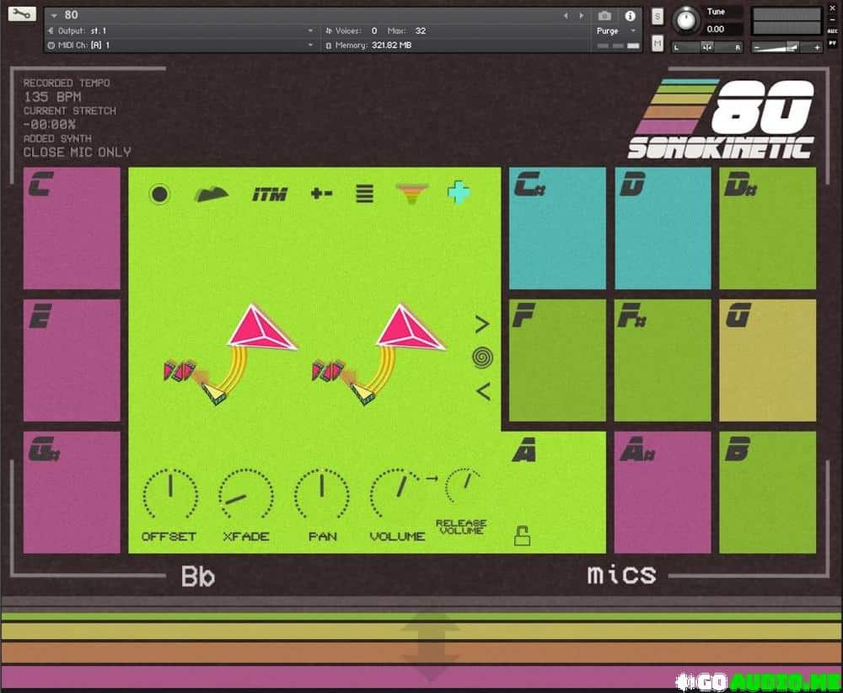Click the PAN knob in the green panel
The width and height of the screenshot is (843, 693).
click(322, 495)
